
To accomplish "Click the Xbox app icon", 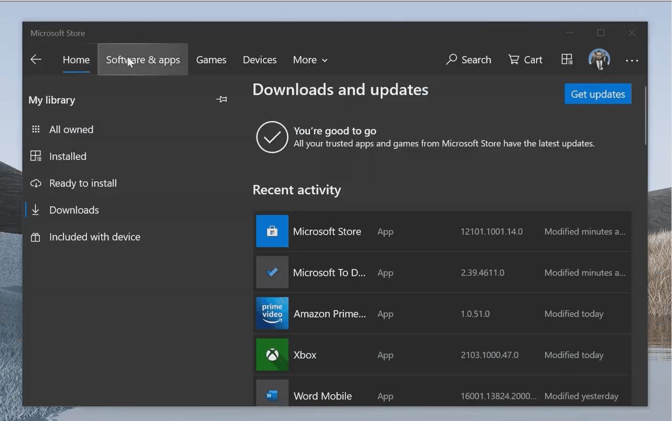I will click(272, 354).
